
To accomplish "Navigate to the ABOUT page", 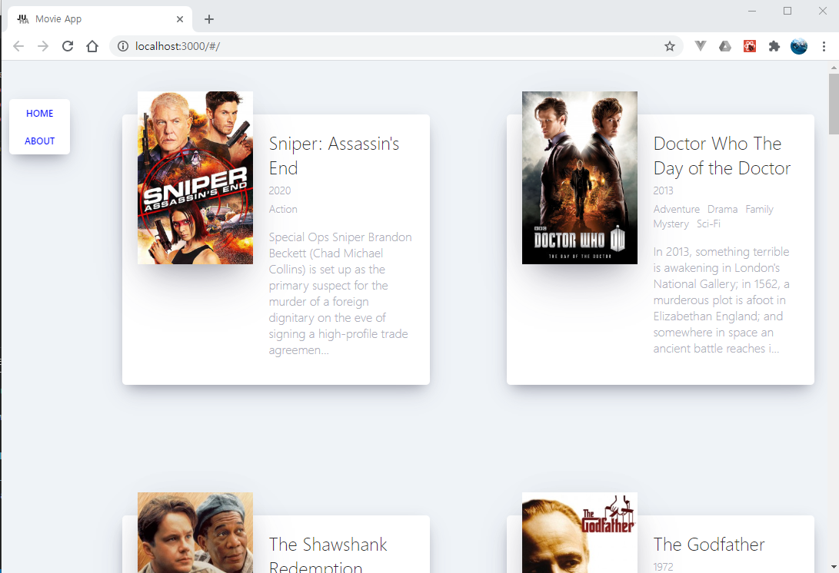I will click(39, 141).
